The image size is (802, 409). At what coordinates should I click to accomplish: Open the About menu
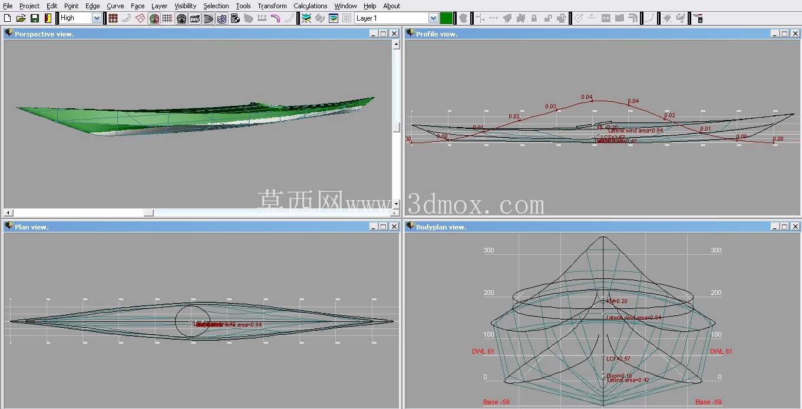[x=392, y=6]
